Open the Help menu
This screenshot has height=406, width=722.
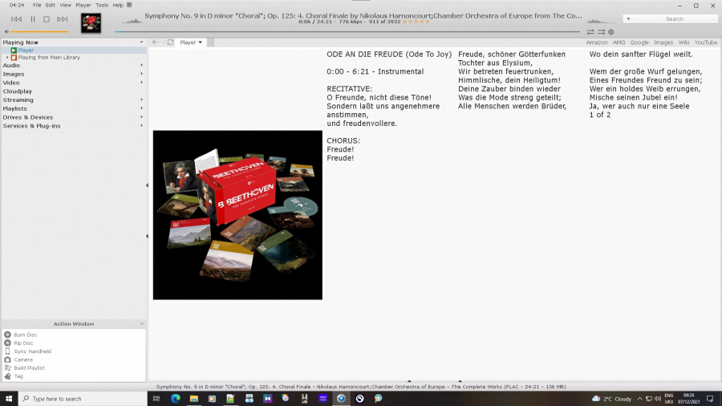[118, 5]
